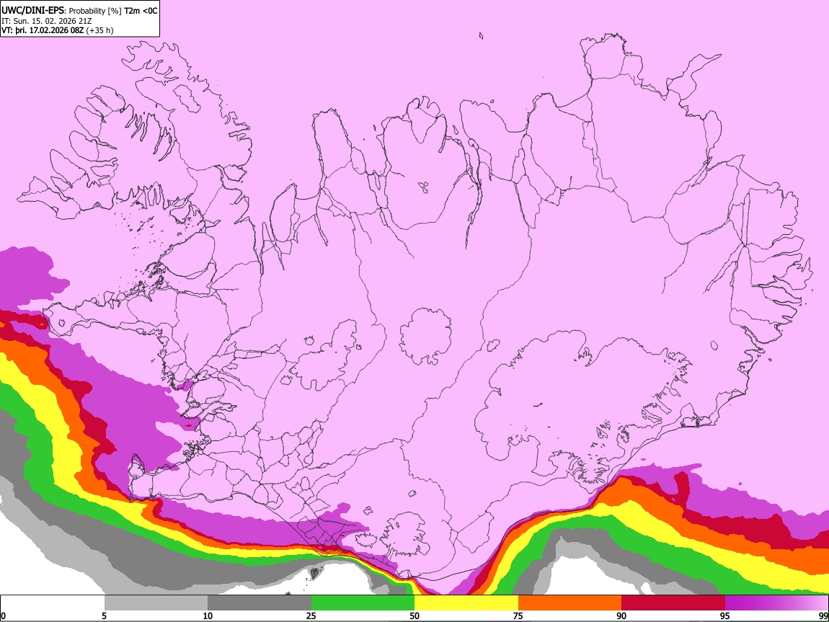Click the legend value '25'
This screenshot has height=622, width=829.
(311, 616)
